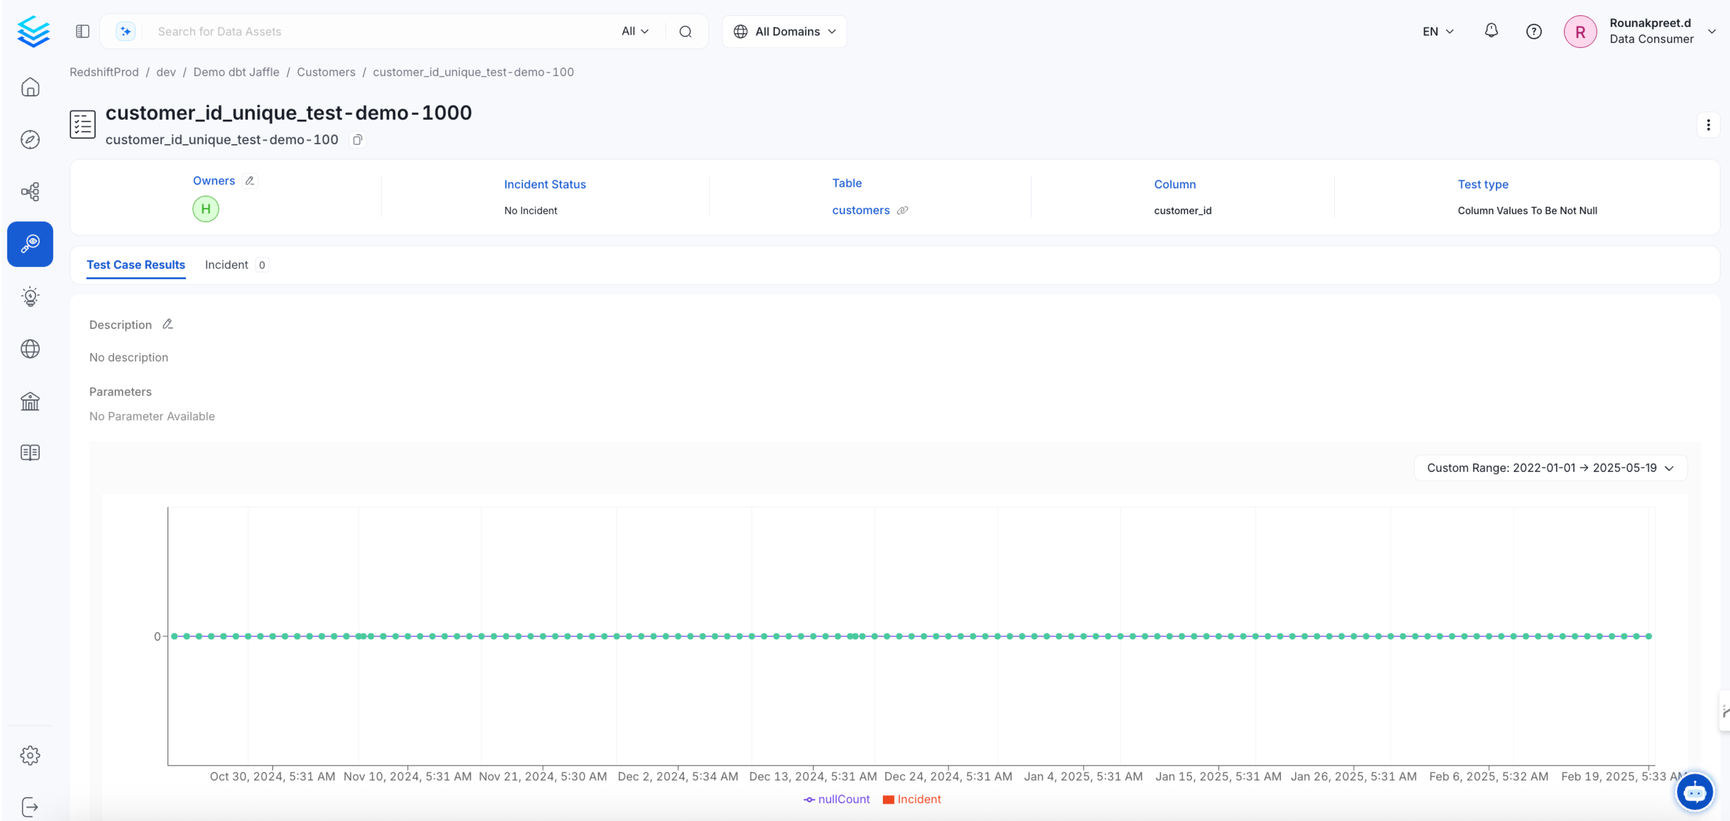Viewport: 1730px width, 821px height.
Task: Open the All Domains dropdown
Action: [784, 31]
